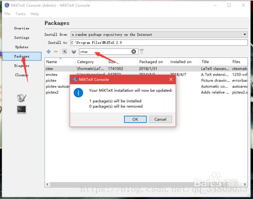Go to the Settings page
This screenshot has height=199, width=253.
coord(22,38)
